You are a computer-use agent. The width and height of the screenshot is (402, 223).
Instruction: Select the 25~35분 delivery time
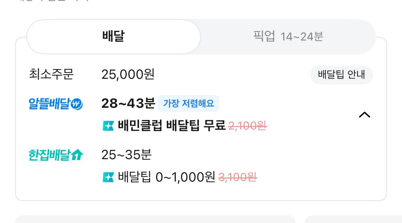point(127,155)
